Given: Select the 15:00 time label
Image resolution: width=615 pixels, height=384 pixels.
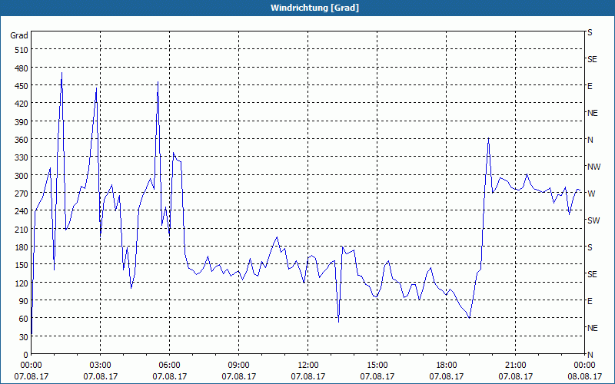Looking at the screenshot, I should click(x=377, y=366).
